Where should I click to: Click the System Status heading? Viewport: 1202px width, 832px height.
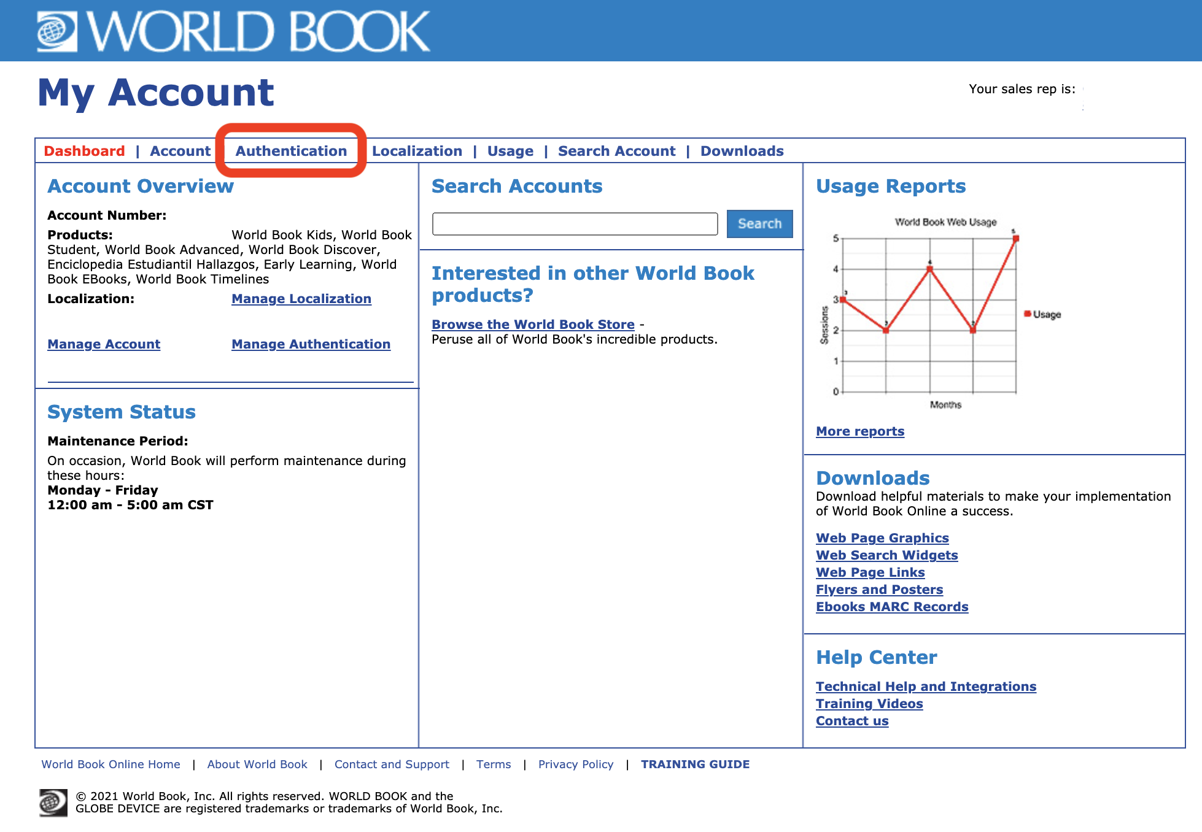coord(122,412)
